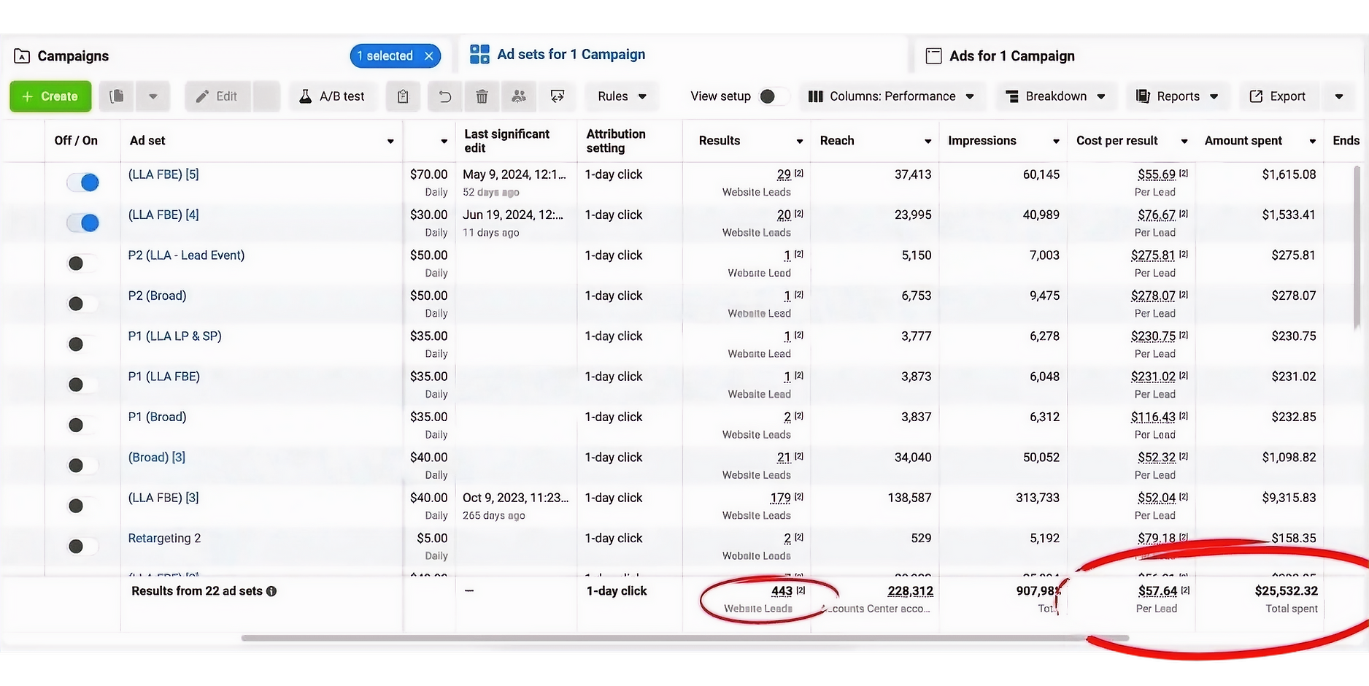The height and width of the screenshot is (686, 1369).
Task: Open the Export options arrow
Action: pyautogui.click(x=1339, y=96)
